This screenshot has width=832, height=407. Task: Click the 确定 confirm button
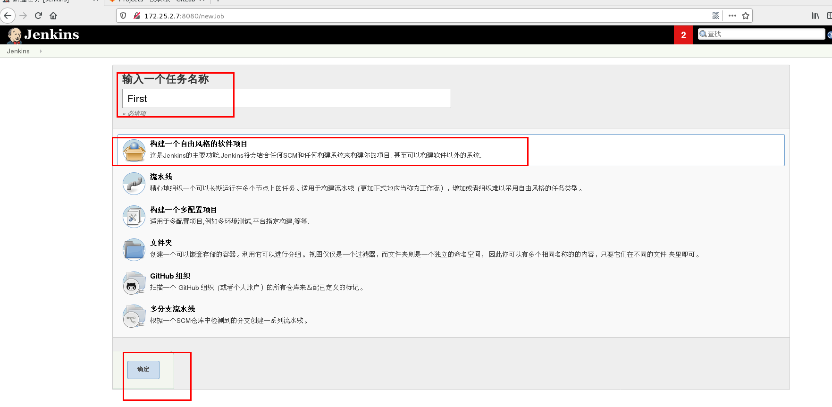[x=143, y=370]
